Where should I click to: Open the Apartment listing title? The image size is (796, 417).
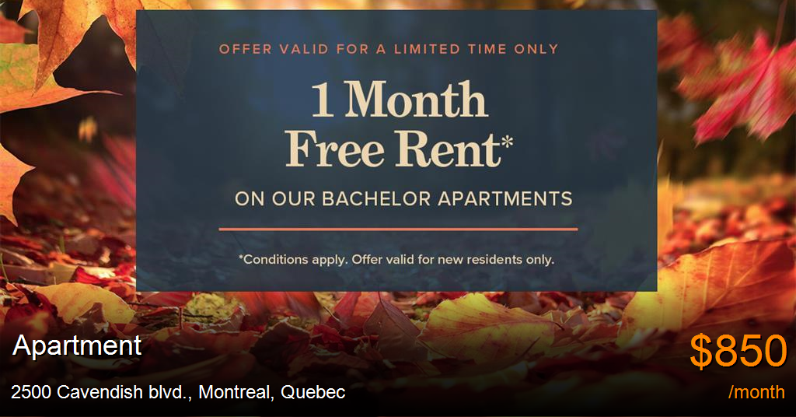pyautogui.click(x=77, y=346)
